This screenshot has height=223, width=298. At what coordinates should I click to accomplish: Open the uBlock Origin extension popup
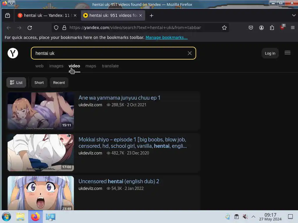click(x=282, y=27)
